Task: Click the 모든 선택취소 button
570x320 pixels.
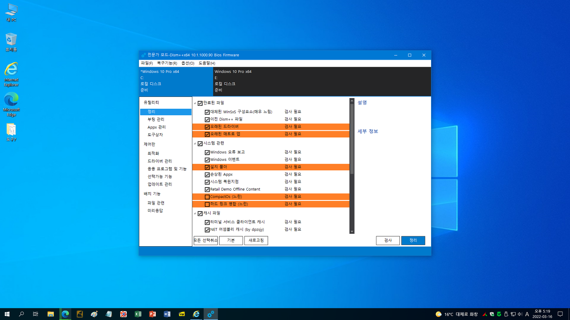Action: point(206,240)
